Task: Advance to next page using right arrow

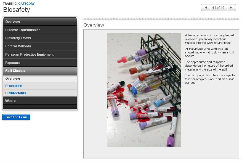Action: 231,7
